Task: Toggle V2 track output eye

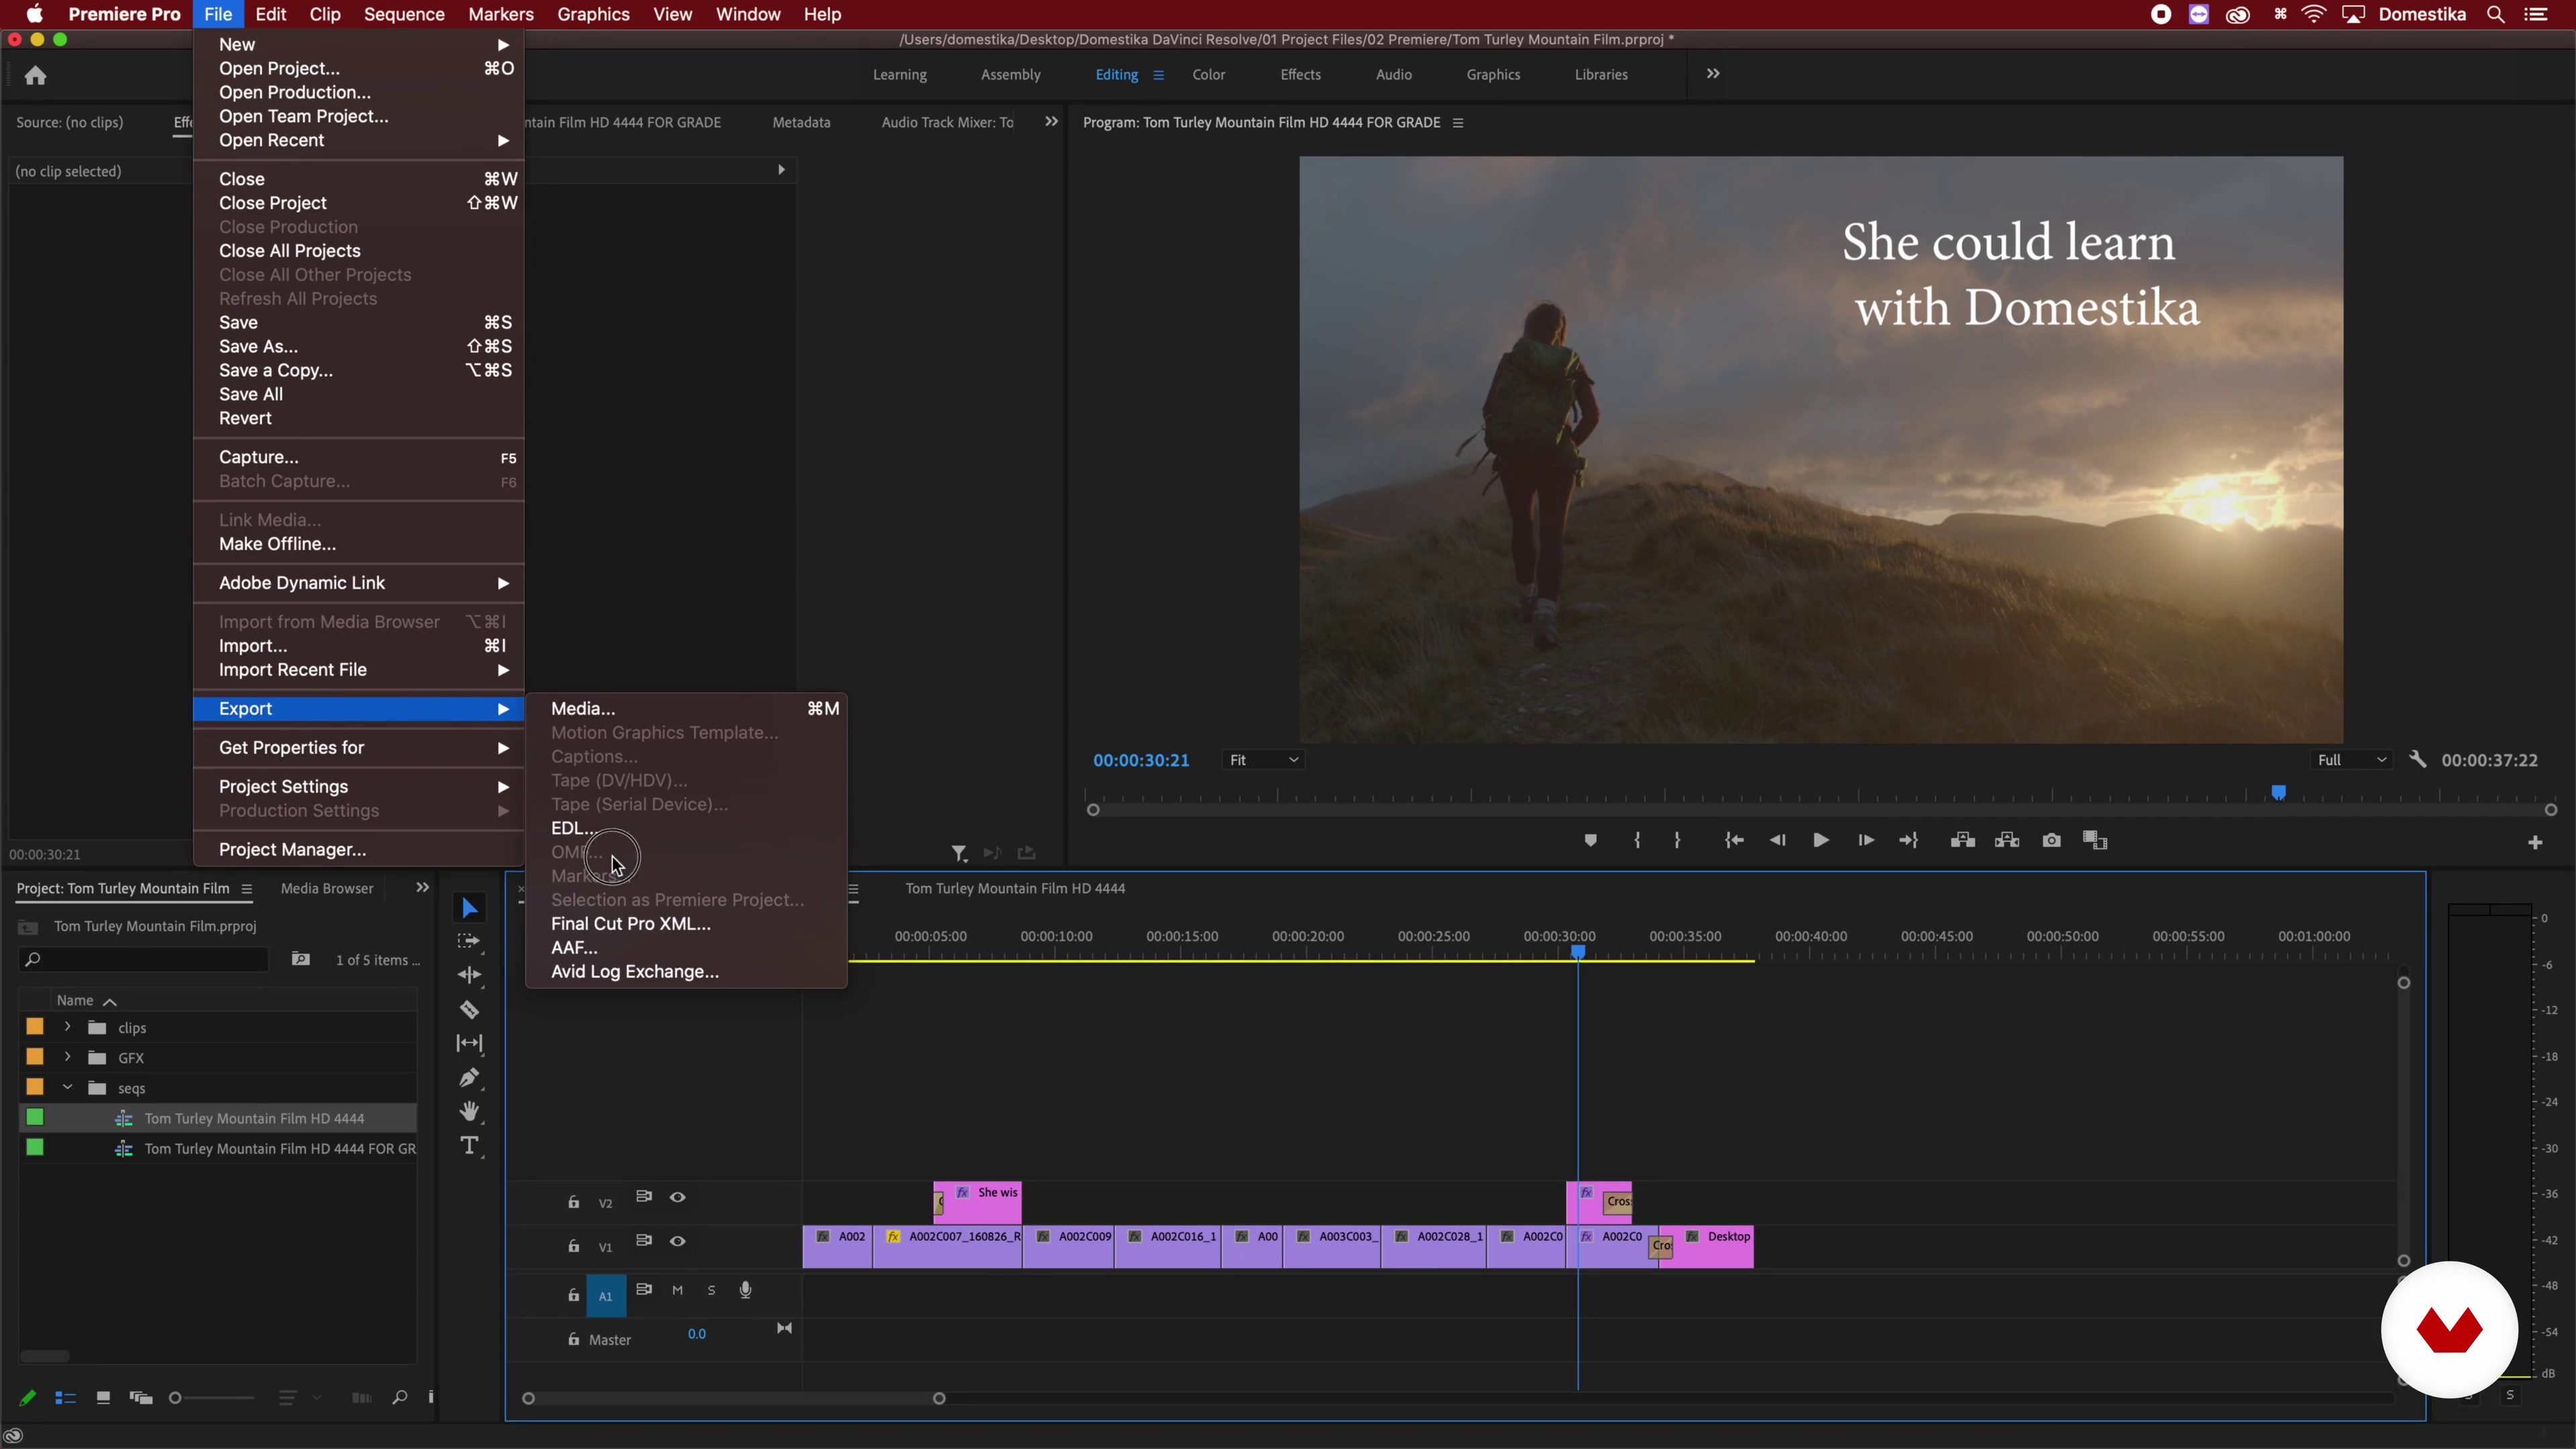Action: [x=677, y=1198]
